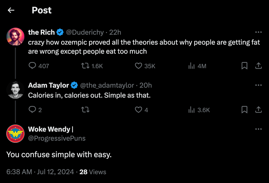Reply to the Rich's ozempic post

click(x=33, y=66)
